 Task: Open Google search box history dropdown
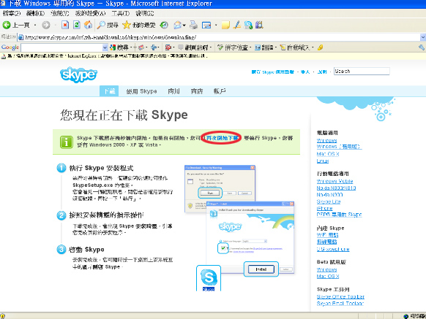pyautogui.click(x=105, y=47)
